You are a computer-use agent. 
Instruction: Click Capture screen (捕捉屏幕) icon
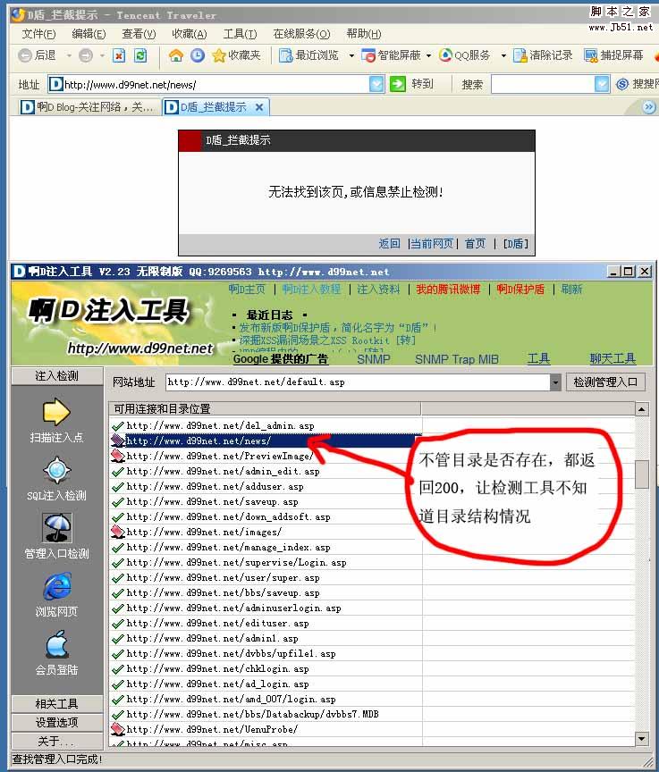pos(590,55)
